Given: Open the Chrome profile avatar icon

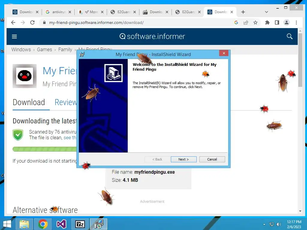Looking at the screenshot, I should click(286, 22).
